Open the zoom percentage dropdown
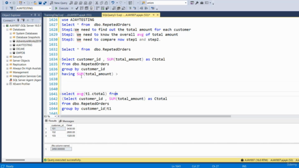 click(x=55, y=116)
